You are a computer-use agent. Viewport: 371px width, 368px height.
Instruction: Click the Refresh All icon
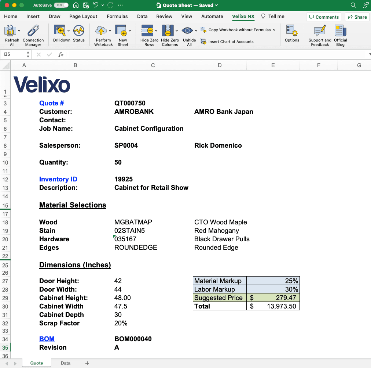click(x=10, y=30)
